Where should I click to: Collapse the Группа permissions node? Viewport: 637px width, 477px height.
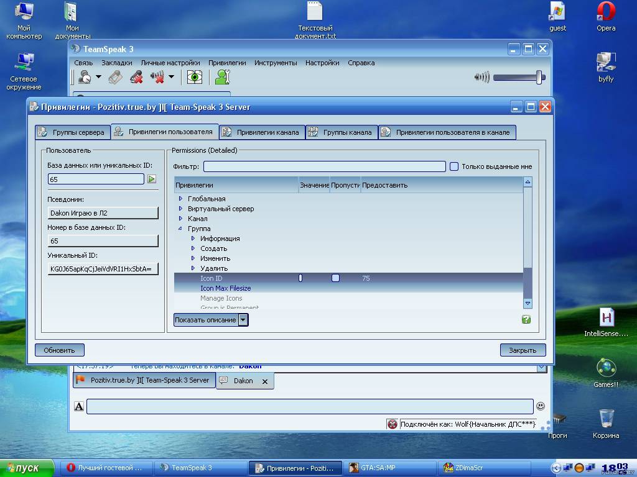pos(180,229)
